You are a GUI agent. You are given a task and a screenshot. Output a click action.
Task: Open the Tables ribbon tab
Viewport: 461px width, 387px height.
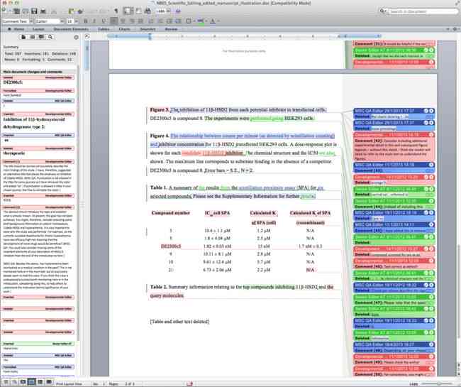[104, 29]
